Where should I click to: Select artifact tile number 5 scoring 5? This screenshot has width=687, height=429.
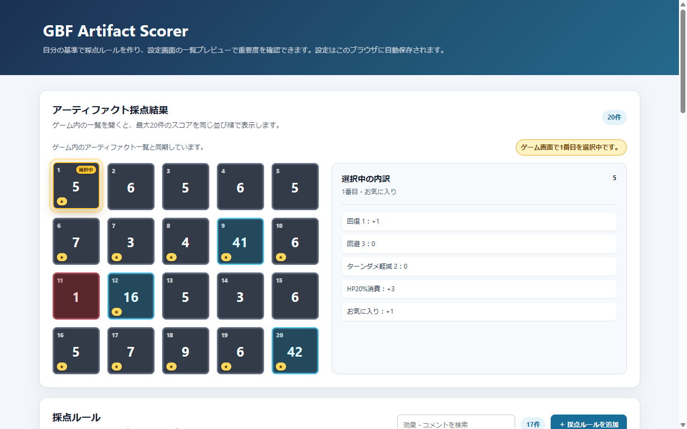click(295, 186)
